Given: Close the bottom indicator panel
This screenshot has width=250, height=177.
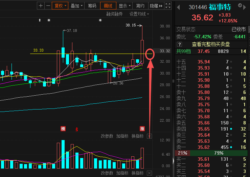Looking at the screenshot, I should [149, 173].
